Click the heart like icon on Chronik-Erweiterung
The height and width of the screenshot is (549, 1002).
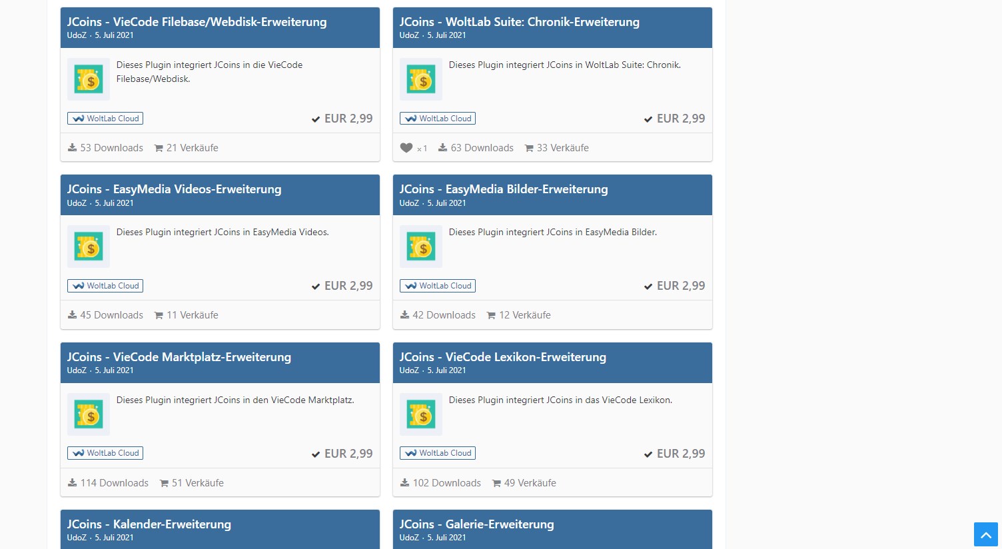(x=406, y=148)
